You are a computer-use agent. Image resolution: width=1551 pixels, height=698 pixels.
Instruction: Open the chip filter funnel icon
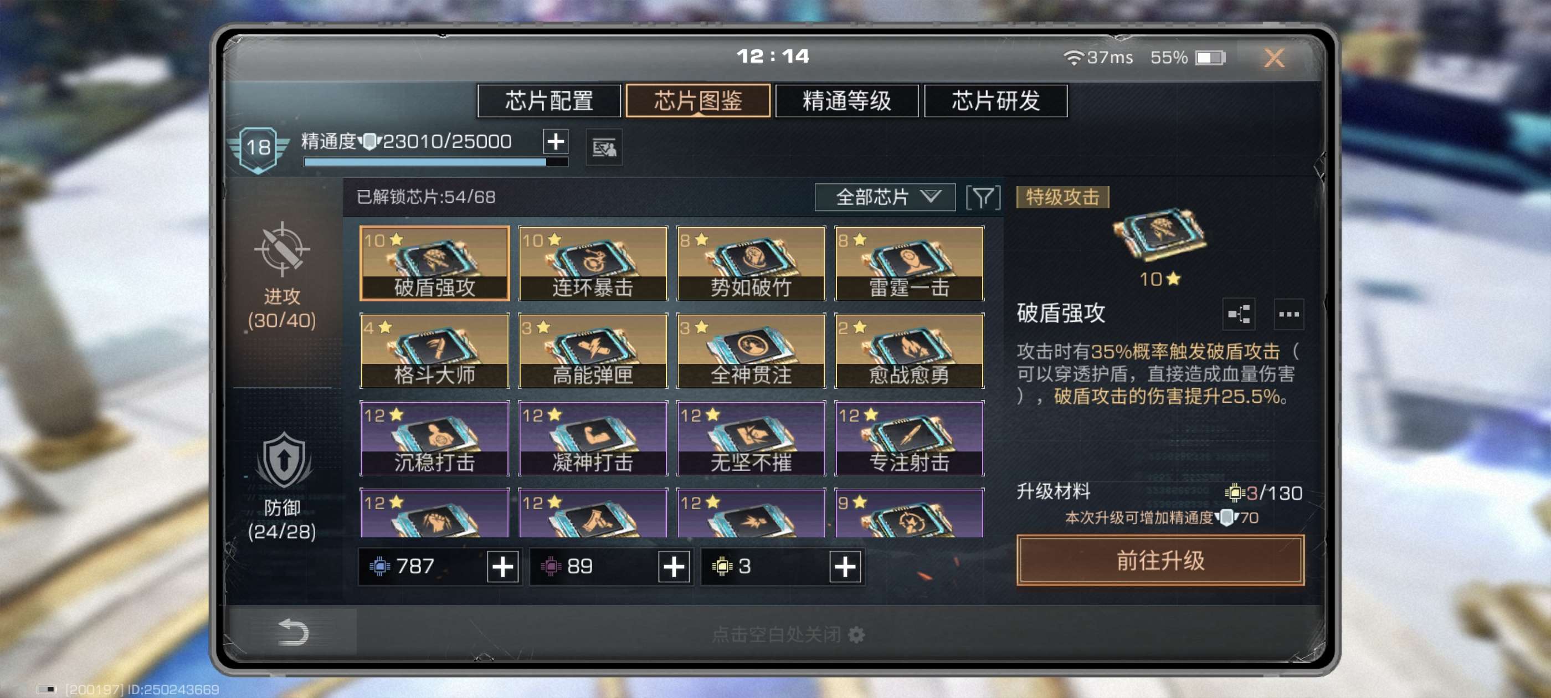tap(983, 198)
